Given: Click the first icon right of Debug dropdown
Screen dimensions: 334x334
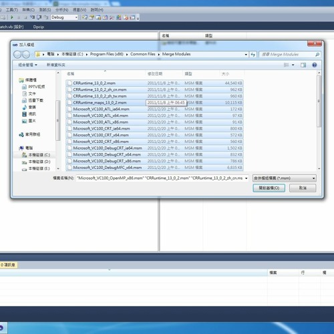Looking at the screenshot, I should pyautogui.click(x=84, y=17).
